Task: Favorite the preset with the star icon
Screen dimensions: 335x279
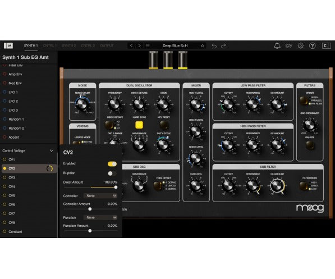Action: click(202, 46)
